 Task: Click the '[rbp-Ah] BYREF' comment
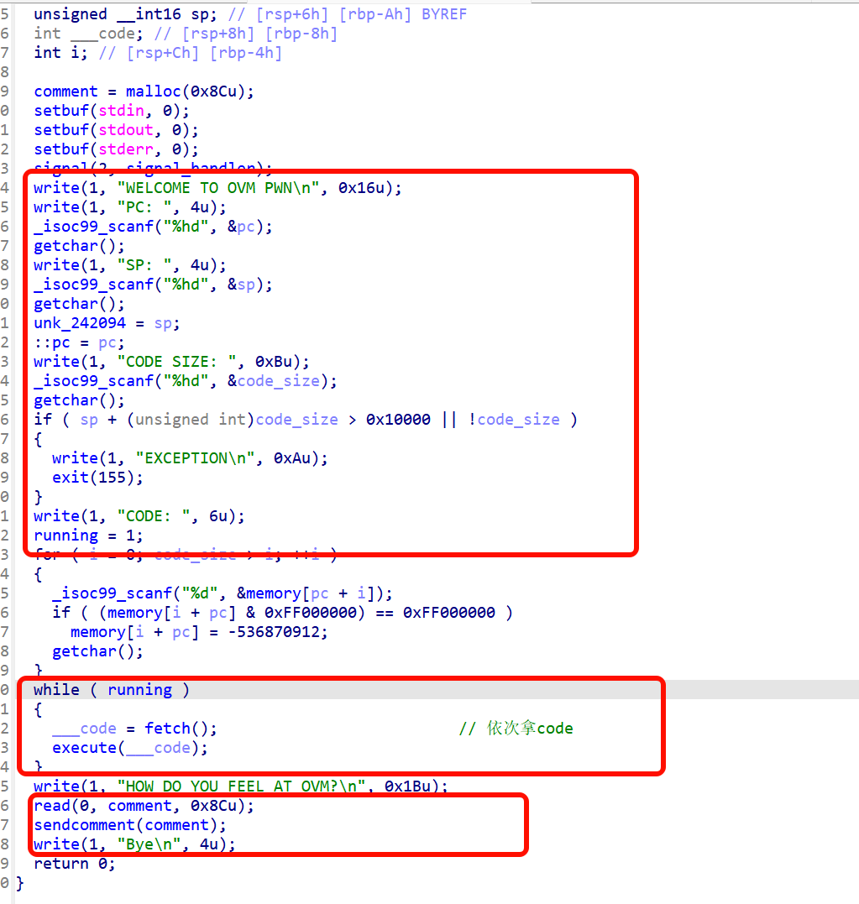[x=403, y=13]
